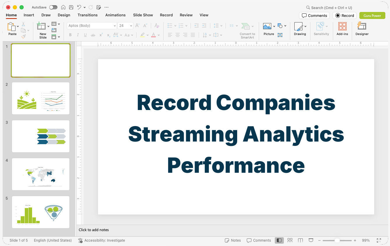
Task: Open the Section dropdown
Action: (56, 37)
